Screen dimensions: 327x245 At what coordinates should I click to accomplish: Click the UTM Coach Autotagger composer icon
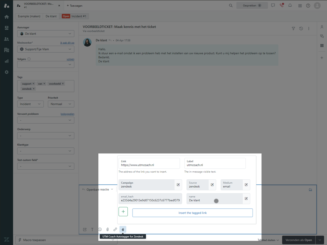click(x=123, y=229)
